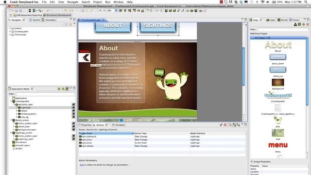Viewport: 311px width, 175px height.
Task: Click the mobile device simulator toolbar icon
Action: click(x=30, y=11)
